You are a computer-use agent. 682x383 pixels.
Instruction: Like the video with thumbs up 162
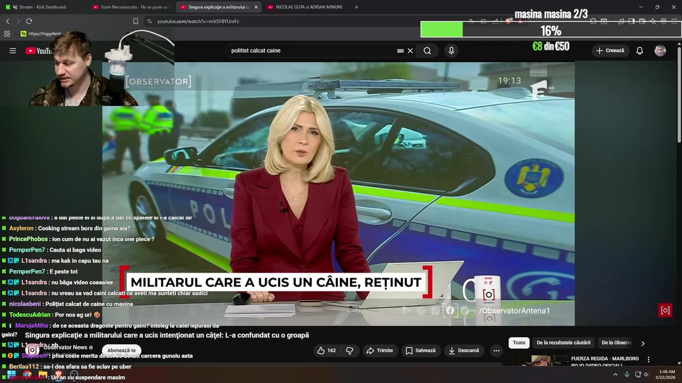pyautogui.click(x=326, y=351)
